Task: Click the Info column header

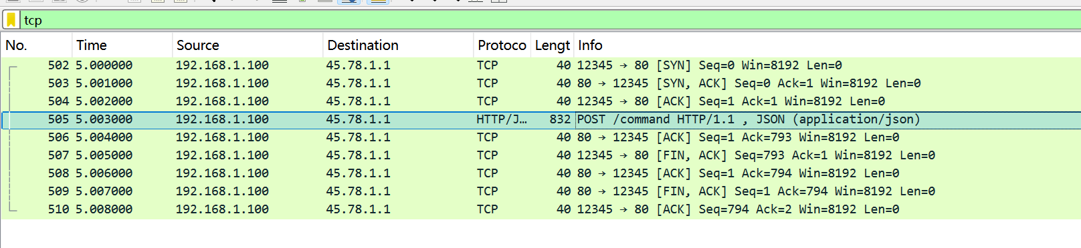Action: [x=827, y=45]
